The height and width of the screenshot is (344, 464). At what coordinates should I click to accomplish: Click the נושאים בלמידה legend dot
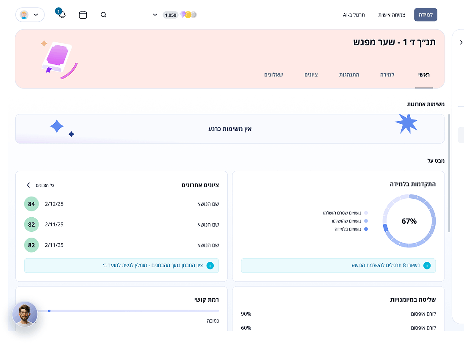(366, 229)
